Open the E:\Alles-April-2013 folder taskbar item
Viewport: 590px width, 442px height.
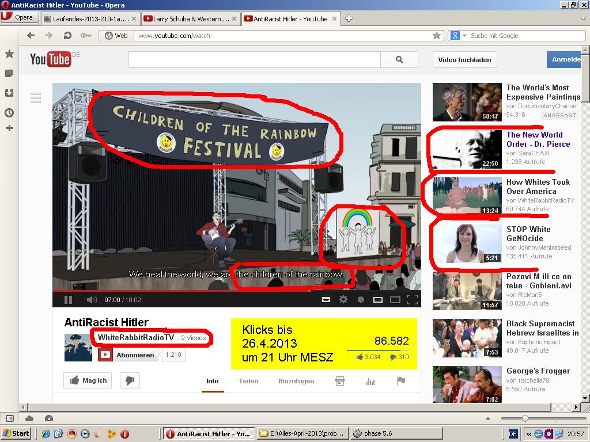(302, 433)
